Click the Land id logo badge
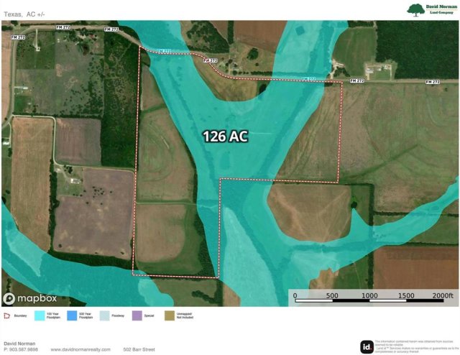Viewport: 460px width, 355px height. point(367,347)
